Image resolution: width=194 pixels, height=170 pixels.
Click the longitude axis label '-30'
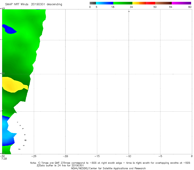pos(2,156)
